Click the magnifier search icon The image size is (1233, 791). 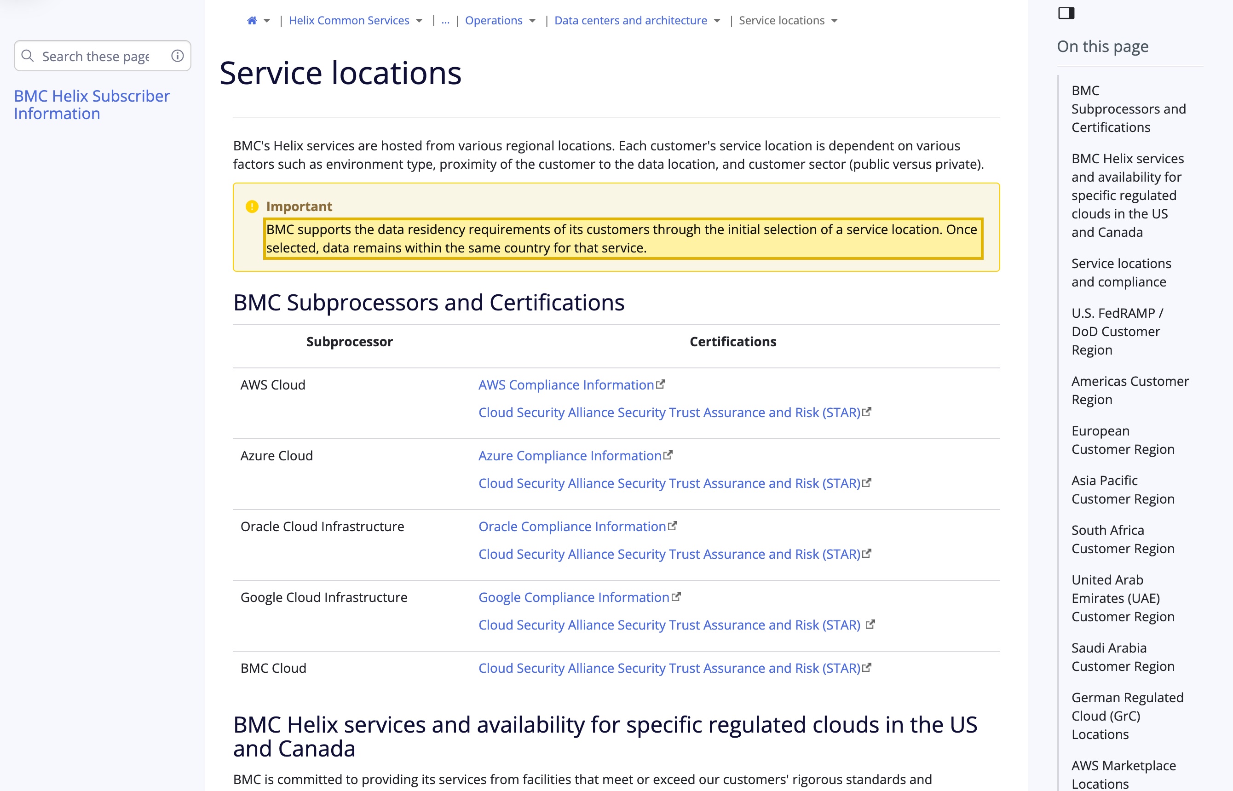[x=28, y=56]
